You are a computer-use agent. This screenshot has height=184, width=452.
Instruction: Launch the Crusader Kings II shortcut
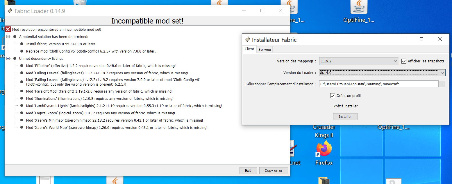(x=324, y=130)
